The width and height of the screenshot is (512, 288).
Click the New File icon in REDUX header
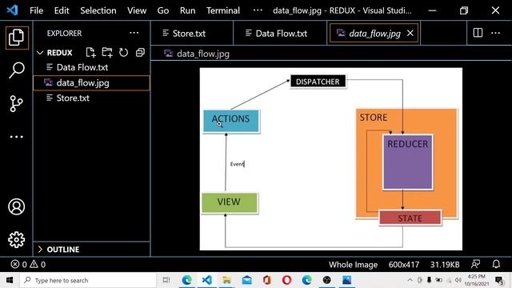pos(90,53)
